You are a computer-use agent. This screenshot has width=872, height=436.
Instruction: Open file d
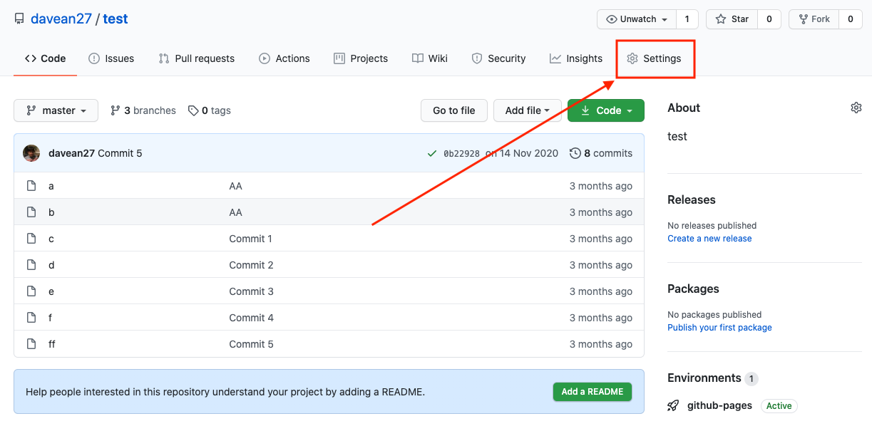click(51, 265)
